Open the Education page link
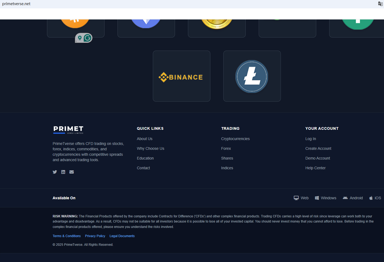 click(145, 158)
